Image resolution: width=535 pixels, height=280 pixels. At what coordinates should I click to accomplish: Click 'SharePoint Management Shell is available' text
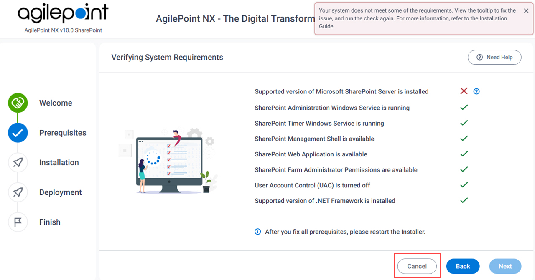[x=314, y=139]
